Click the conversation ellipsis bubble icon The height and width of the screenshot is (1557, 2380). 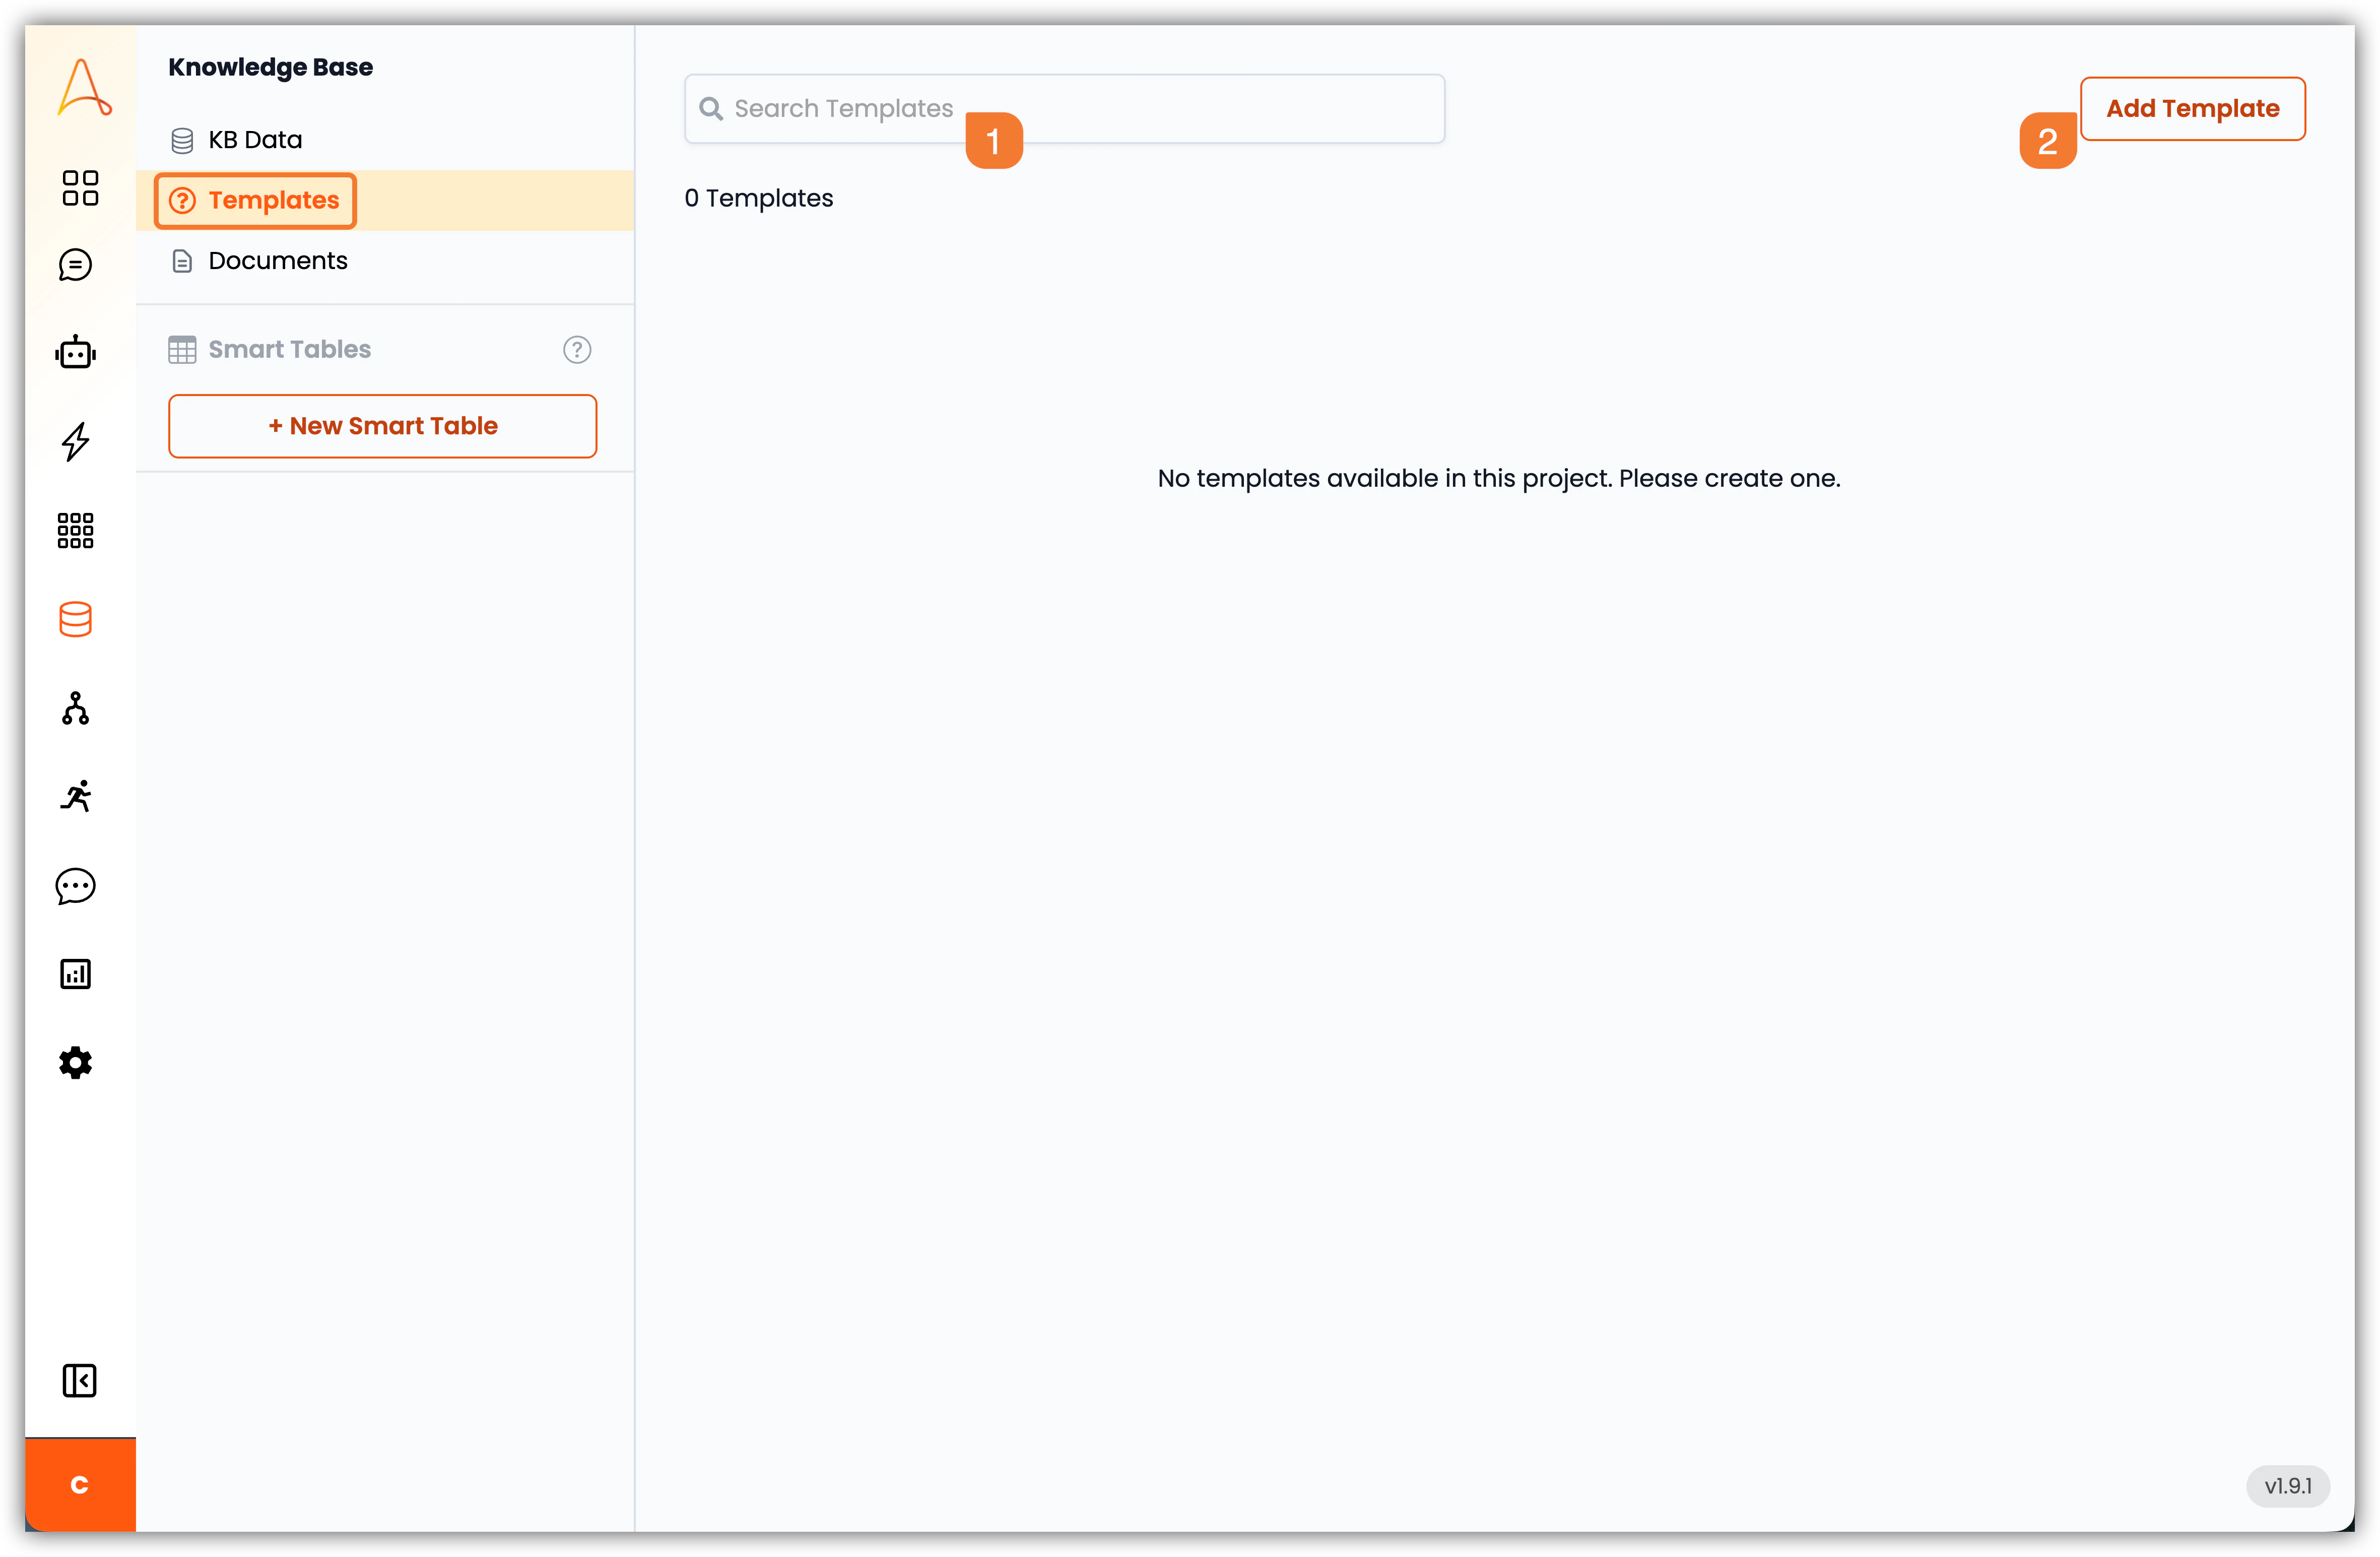click(x=76, y=886)
